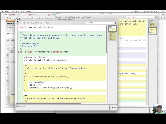Open the Edit menu
Viewport: 166px width, 124px height.
click(x=17, y=11)
